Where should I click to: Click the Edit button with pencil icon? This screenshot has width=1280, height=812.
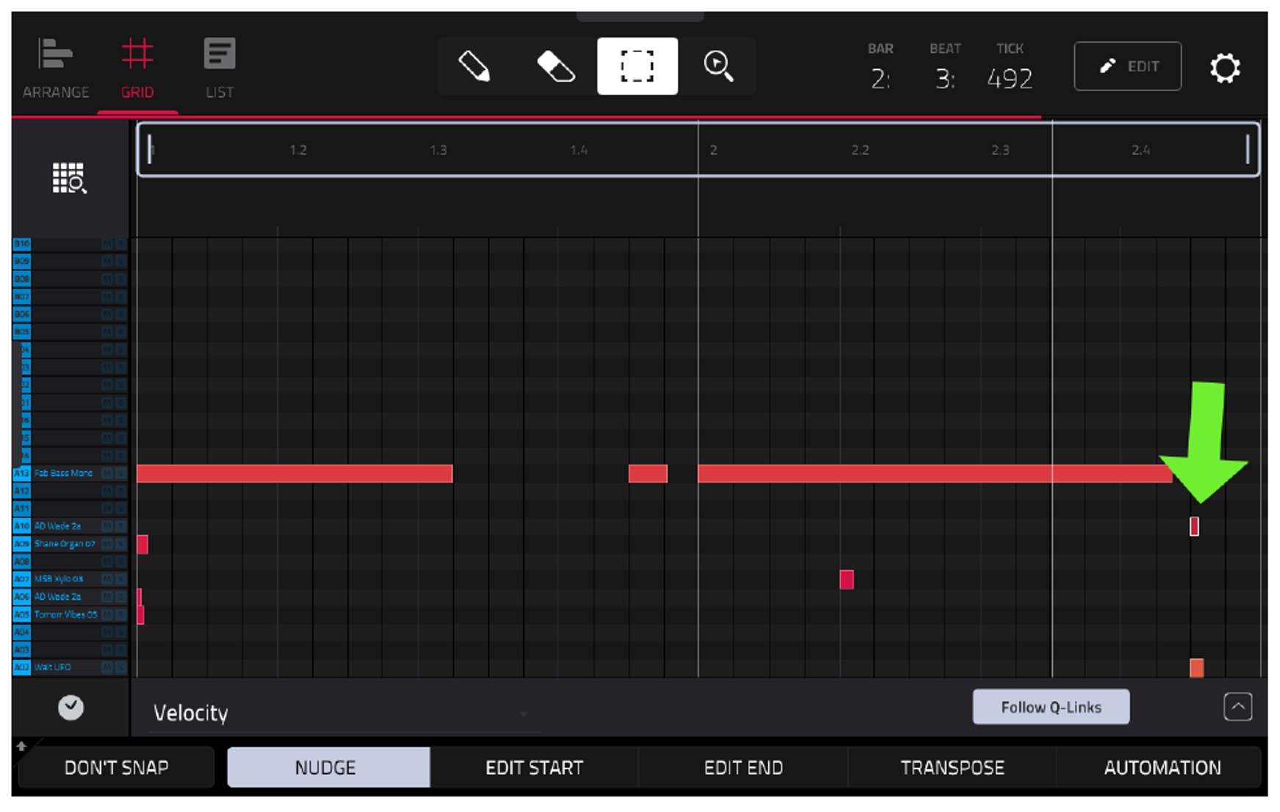point(1128,66)
